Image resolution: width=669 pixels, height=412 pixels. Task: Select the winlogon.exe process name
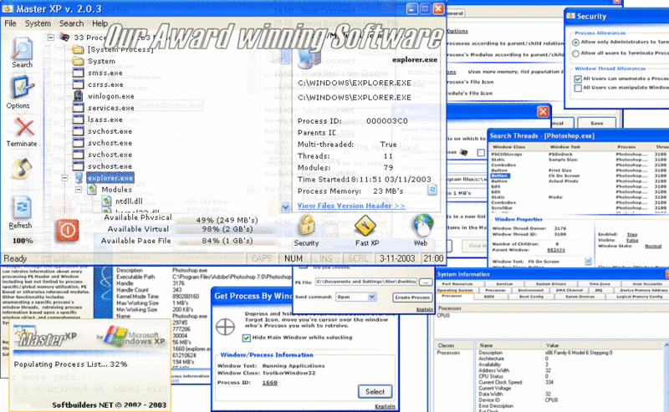(x=111, y=96)
